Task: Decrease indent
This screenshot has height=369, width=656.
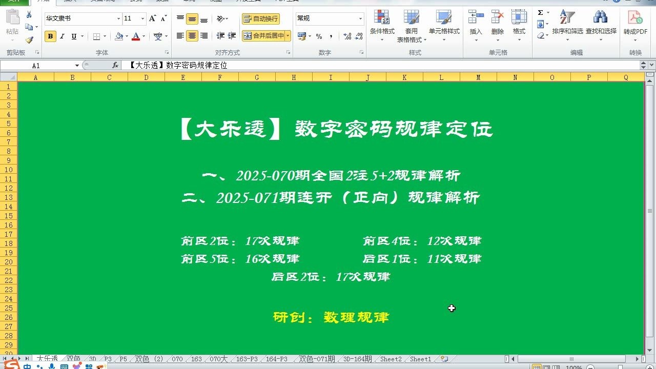Action: tap(220, 36)
